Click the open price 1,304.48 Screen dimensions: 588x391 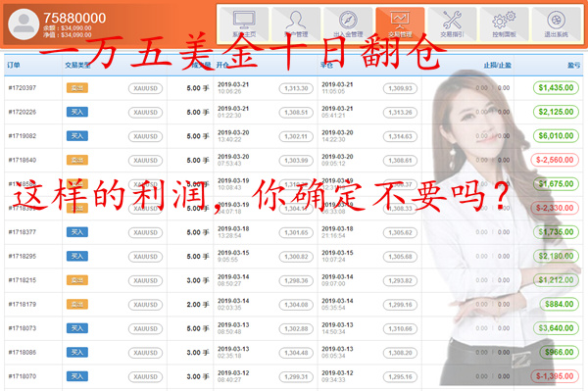pos(296,353)
